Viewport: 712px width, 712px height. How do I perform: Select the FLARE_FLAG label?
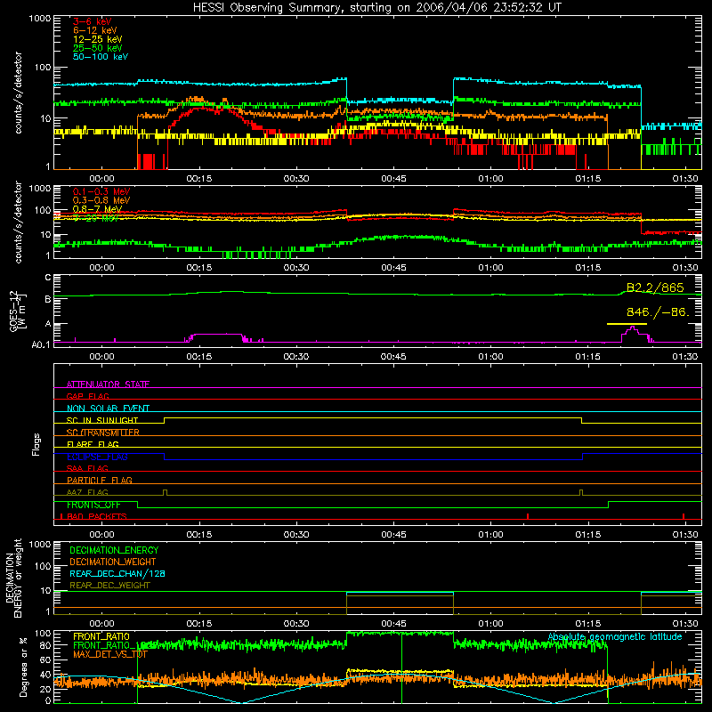pyautogui.click(x=93, y=444)
